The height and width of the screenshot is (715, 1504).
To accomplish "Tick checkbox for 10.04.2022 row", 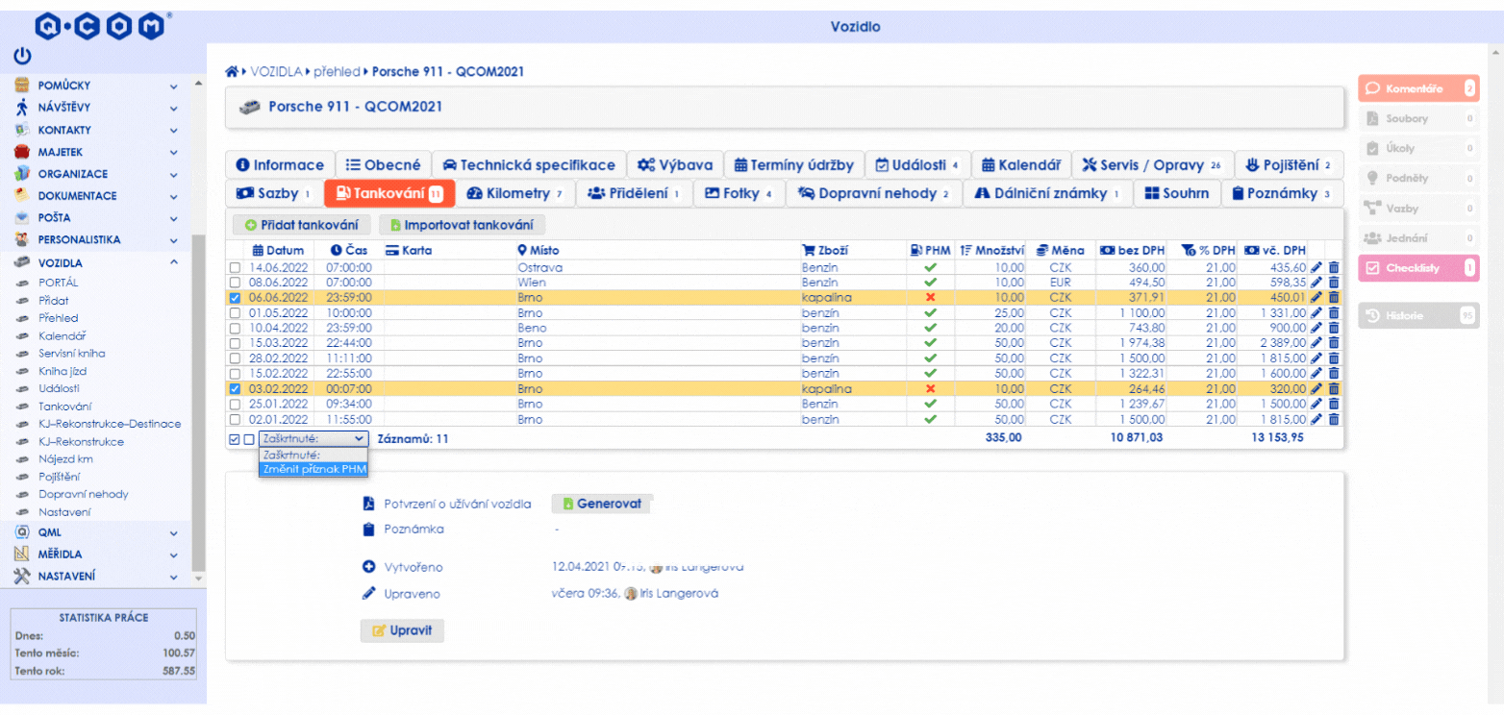I will (235, 329).
